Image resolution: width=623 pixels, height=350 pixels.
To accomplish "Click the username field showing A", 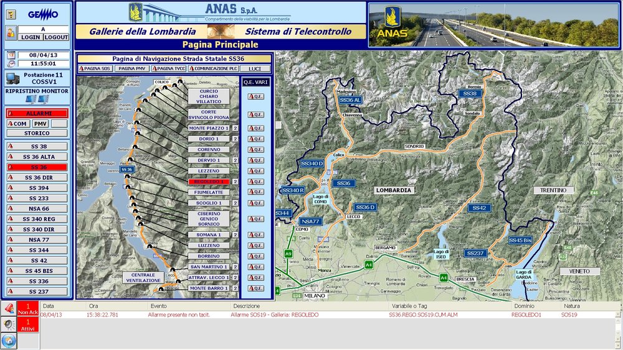I will point(44,29).
